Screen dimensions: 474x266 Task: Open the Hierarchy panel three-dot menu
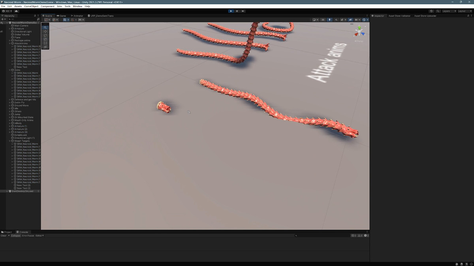pos(38,16)
